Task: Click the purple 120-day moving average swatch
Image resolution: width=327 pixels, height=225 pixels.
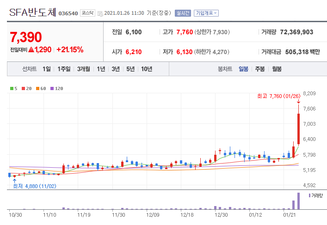Action: click(x=52, y=89)
